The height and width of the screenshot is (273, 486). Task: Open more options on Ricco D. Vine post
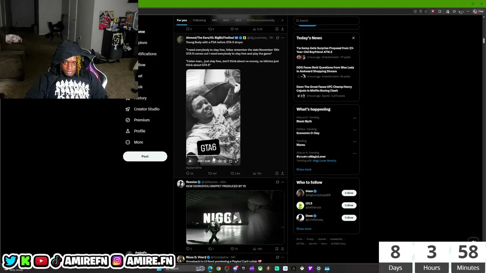[282, 257]
